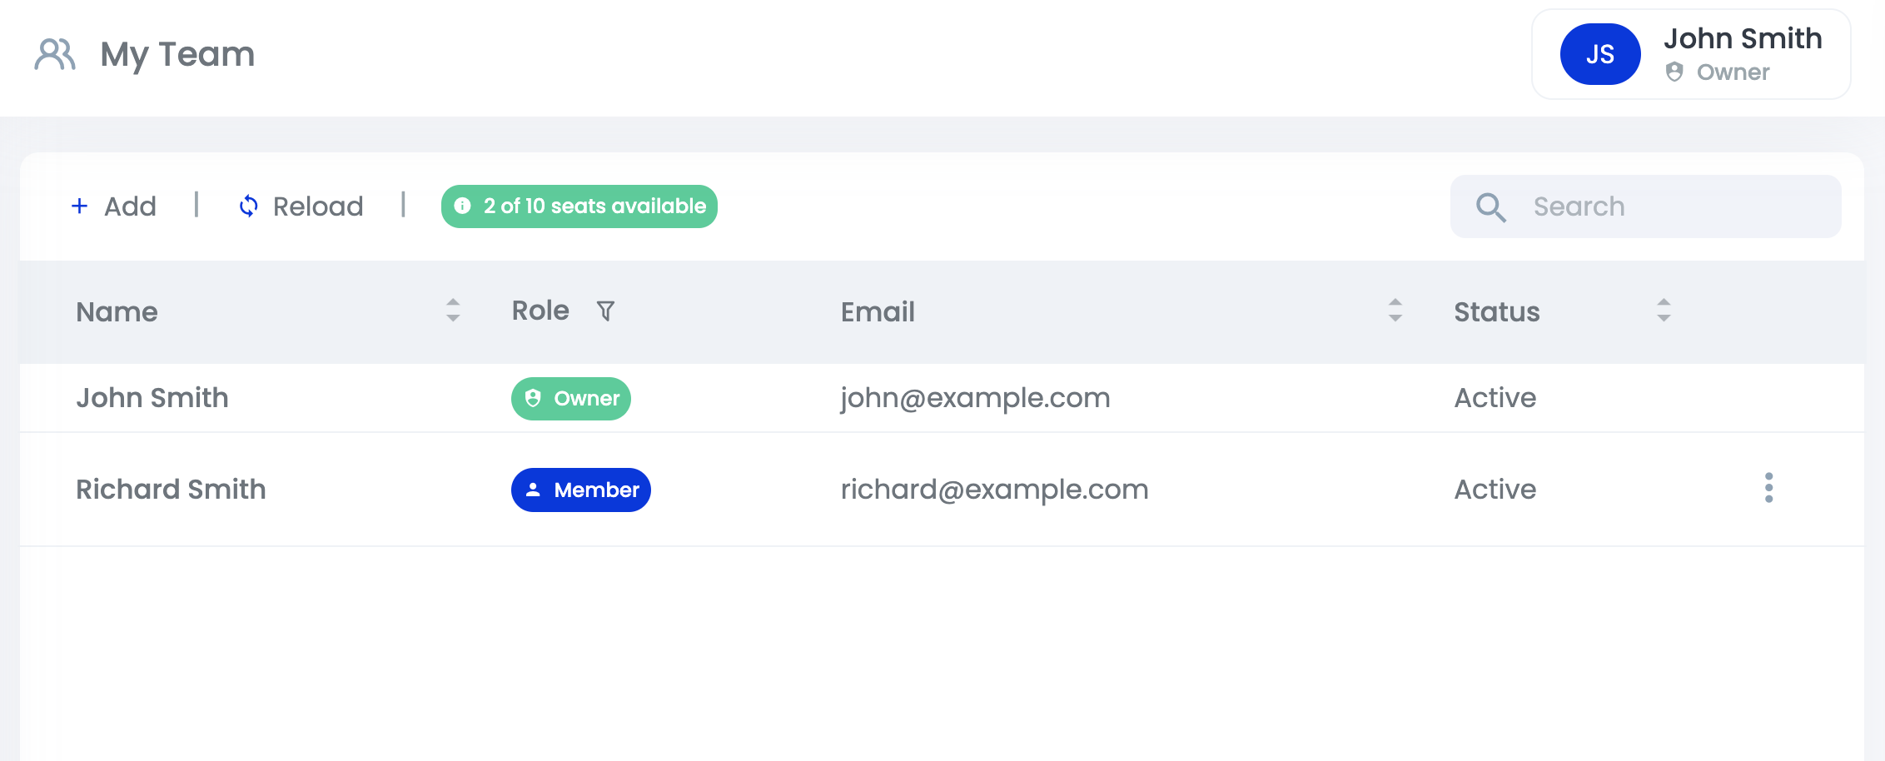Click the info icon on seats badge
The height and width of the screenshot is (761, 1885).
click(x=464, y=206)
